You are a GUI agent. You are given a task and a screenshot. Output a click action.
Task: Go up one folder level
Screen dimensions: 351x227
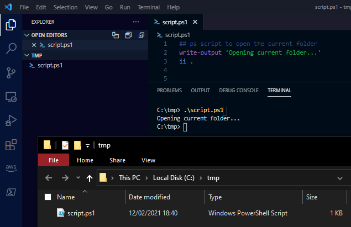pyautogui.click(x=90, y=178)
